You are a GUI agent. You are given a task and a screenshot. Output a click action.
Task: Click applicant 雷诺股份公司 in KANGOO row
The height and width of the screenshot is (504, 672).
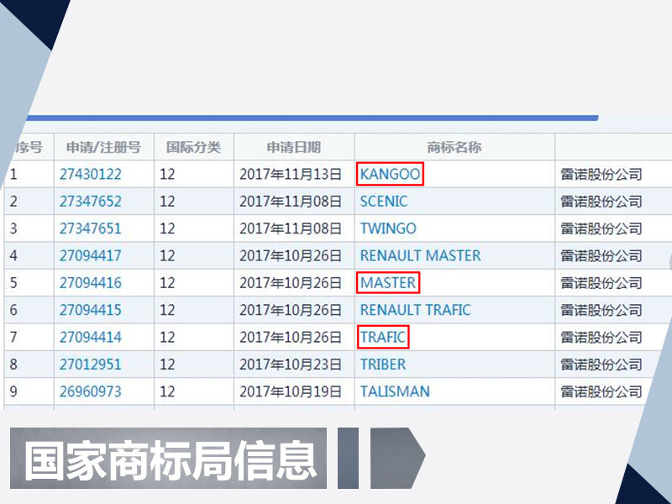pos(601,174)
